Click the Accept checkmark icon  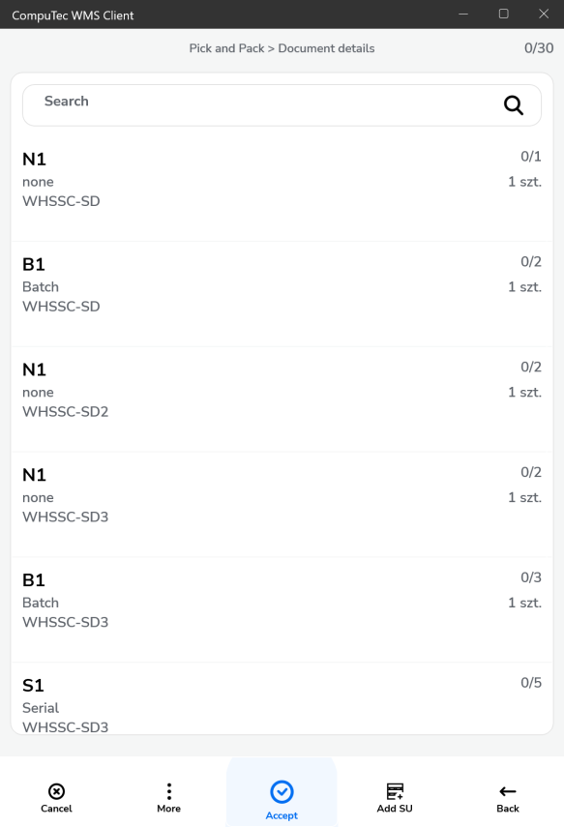282,791
